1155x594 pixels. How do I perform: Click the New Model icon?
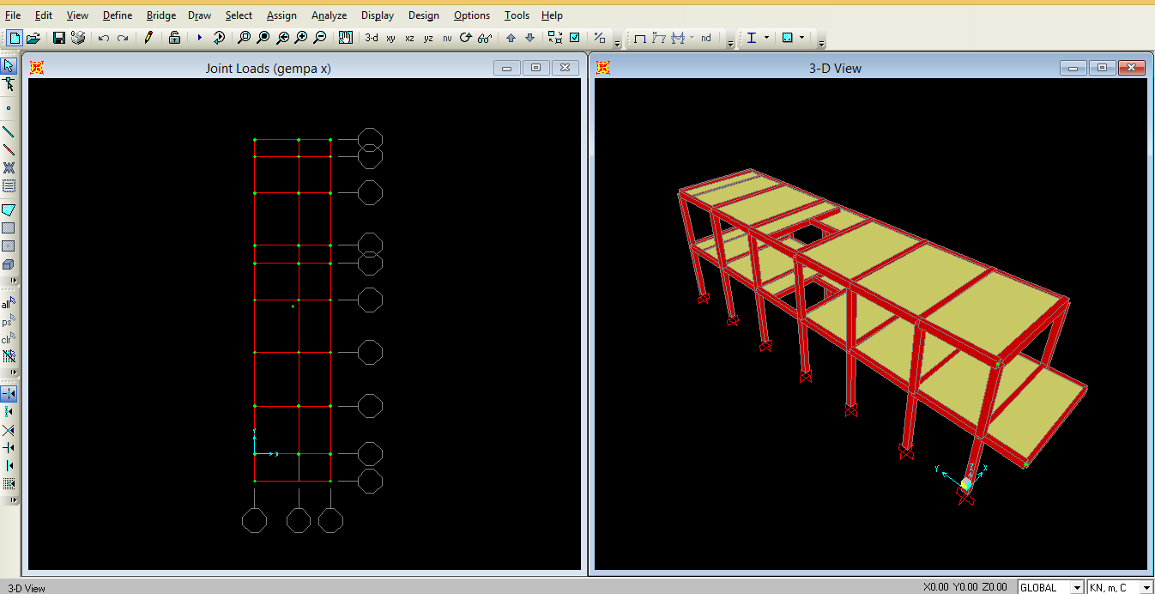tap(15, 38)
